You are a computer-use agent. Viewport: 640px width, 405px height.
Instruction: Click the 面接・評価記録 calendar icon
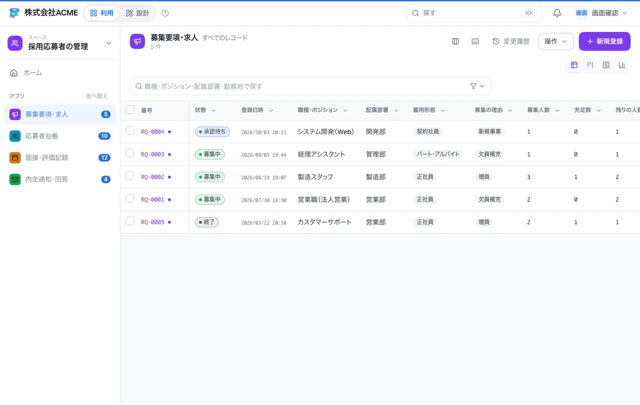(x=15, y=158)
